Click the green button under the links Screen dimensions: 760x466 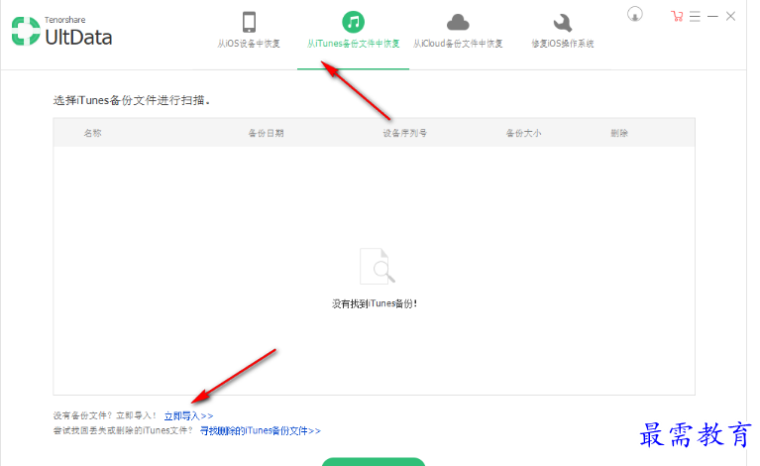pyautogui.click(x=374, y=462)
